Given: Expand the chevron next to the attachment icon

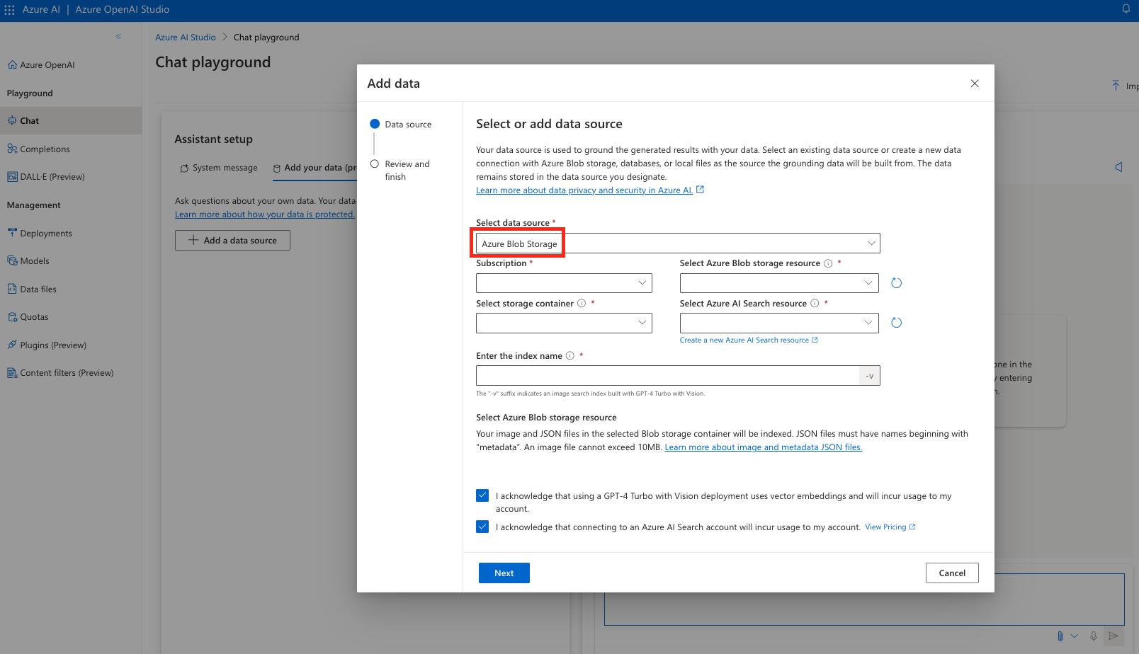Looking at the screenshot, I should click(x=1075, y=636).
